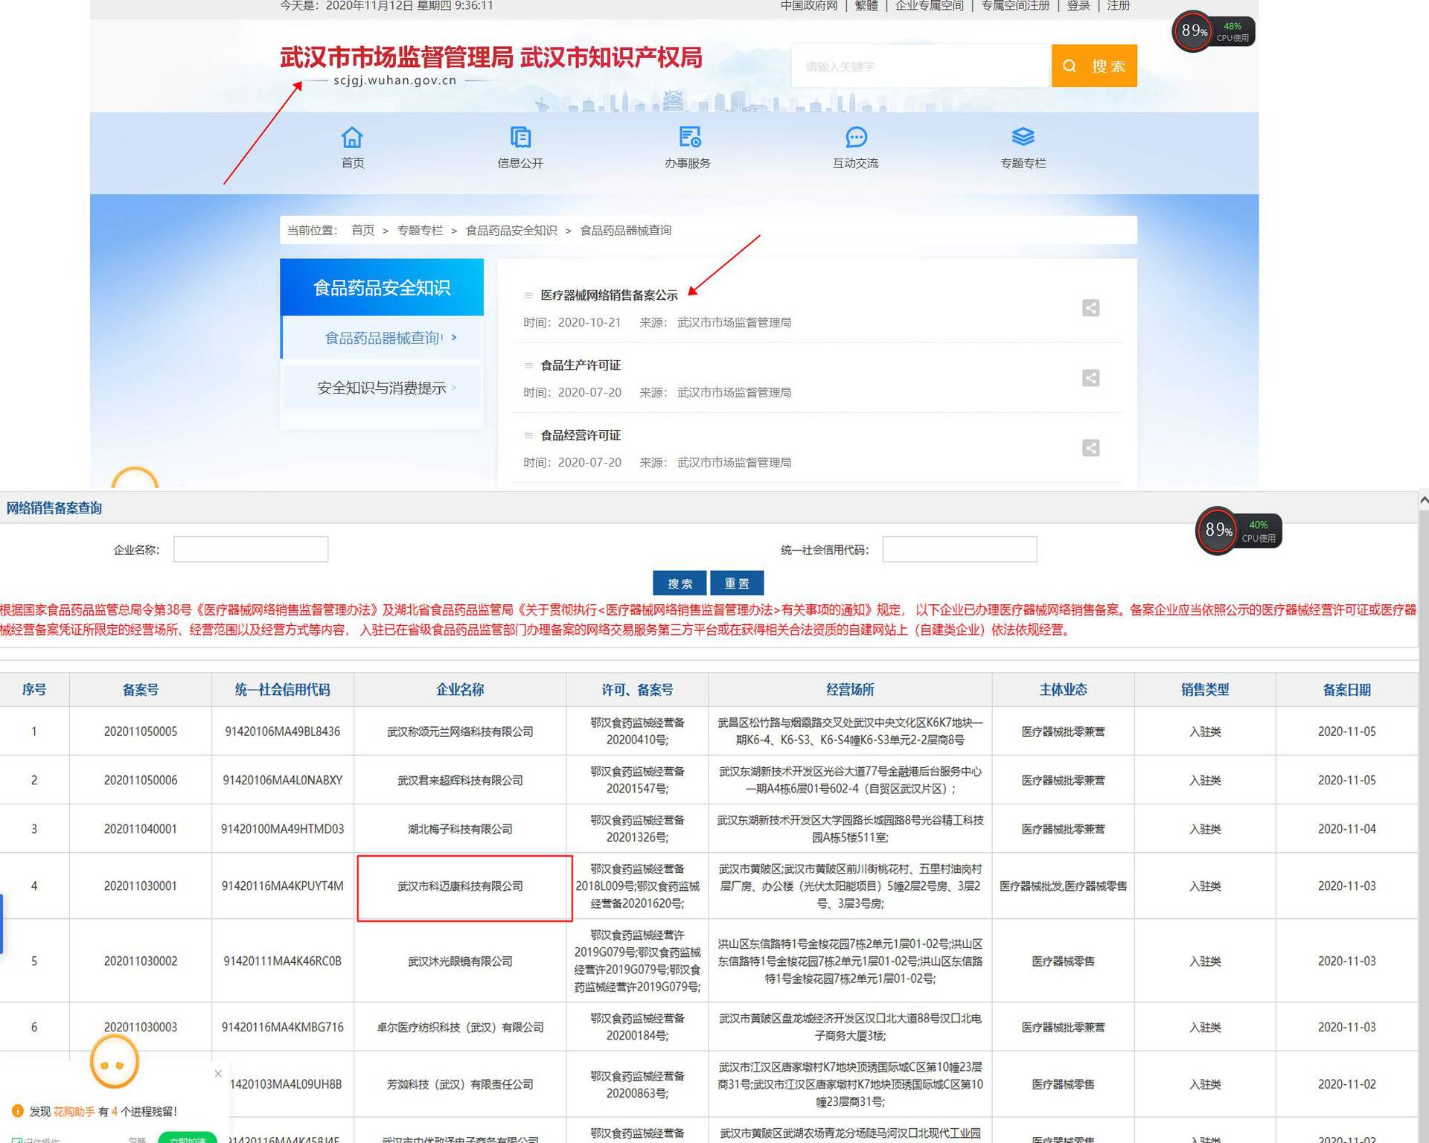1429x1143 pixels.
Task: Share the 医疗器械网络销售备案公示 article
Action: pos(1090,308)
